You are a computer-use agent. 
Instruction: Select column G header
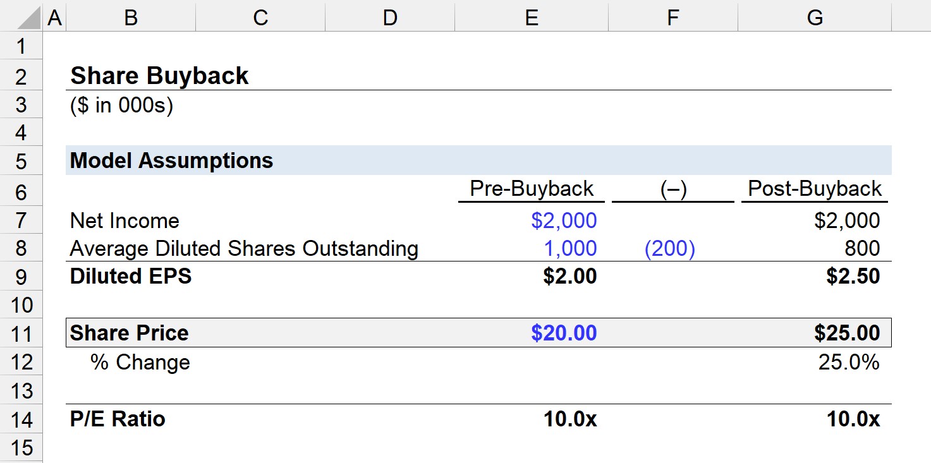tap(815, 18)
